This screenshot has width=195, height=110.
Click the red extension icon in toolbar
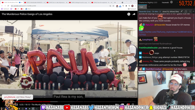coord(117,6)
